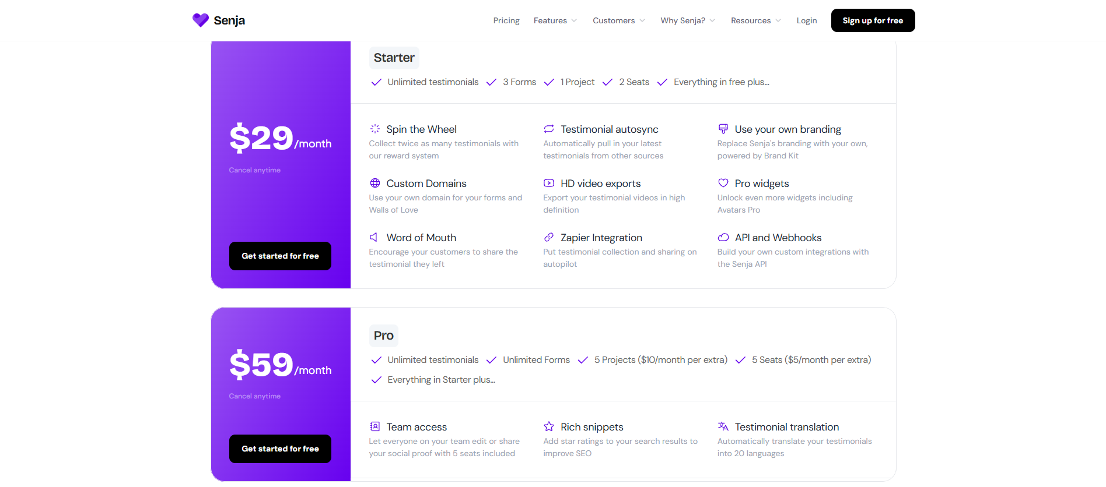Expand the Resources dropdown chevron
The image size is (1106, 487).
click(x=778, y=20)
